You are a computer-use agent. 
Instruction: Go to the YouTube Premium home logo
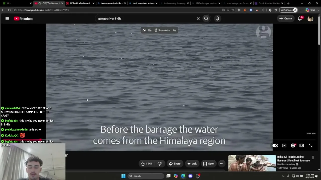pyautogui.click(x=23, y=18)
